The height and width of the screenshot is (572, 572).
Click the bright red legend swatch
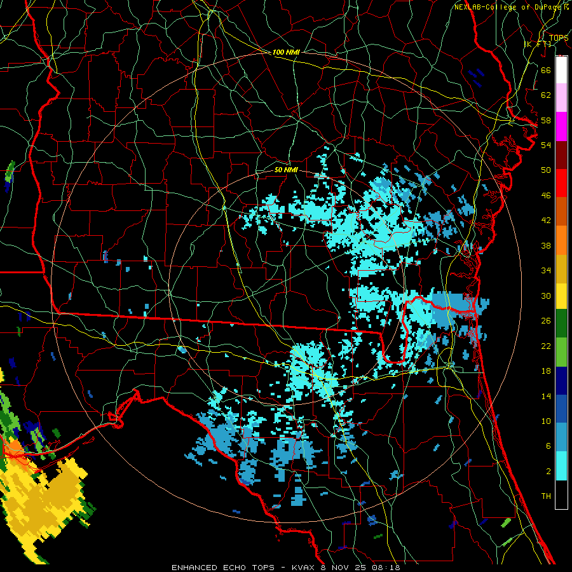(561, 183)
